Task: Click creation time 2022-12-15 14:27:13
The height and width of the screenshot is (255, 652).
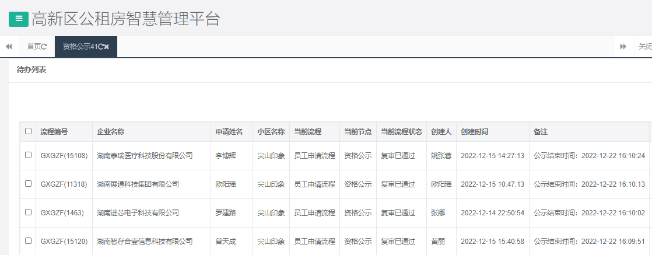Action: [x=492, y=156]
